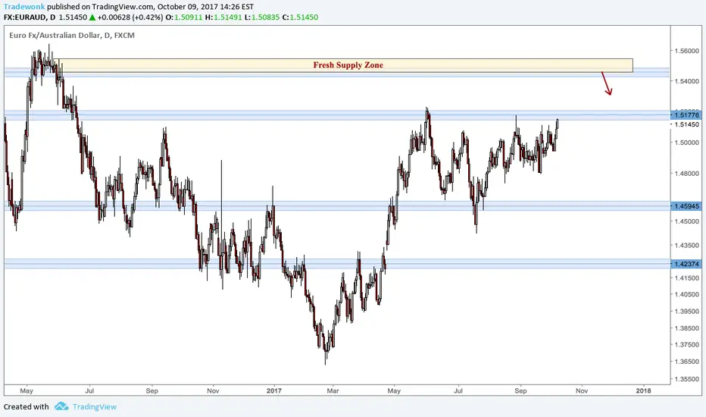Click the 2017 label on time axis

273,391
